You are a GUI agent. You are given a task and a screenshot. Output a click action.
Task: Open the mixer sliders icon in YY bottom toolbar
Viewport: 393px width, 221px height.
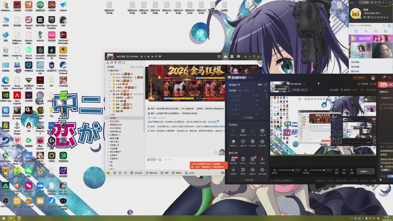126,173
